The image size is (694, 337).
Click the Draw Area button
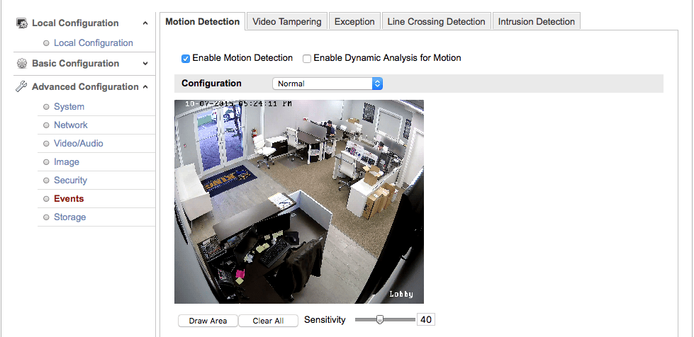tap(208, 321)
